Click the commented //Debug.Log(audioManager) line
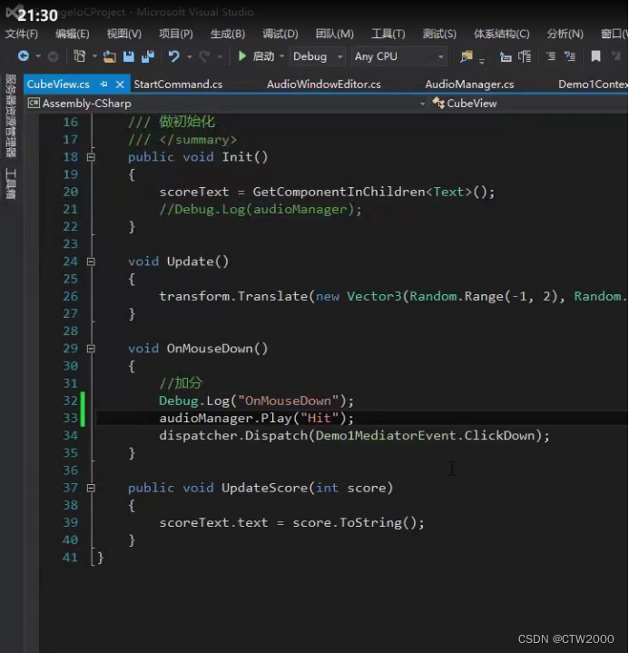629x653 pixels. click(x=260, y=209)
